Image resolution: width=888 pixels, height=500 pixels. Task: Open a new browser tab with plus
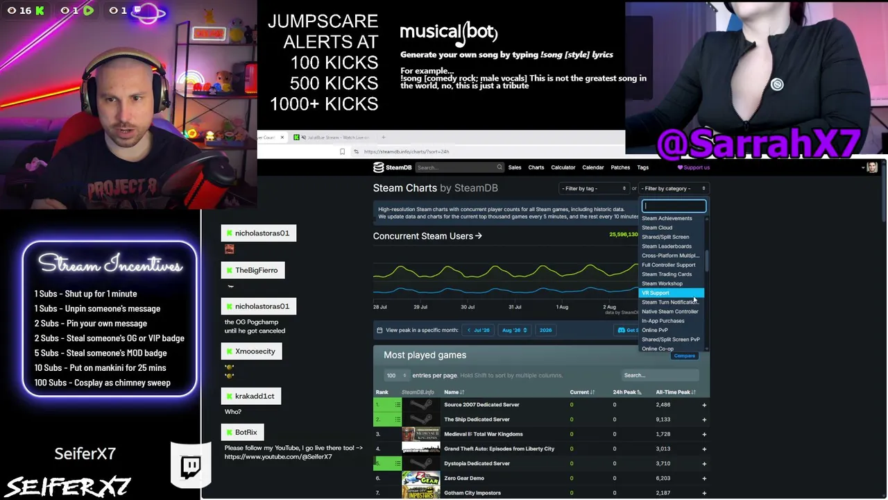(384, 137)
